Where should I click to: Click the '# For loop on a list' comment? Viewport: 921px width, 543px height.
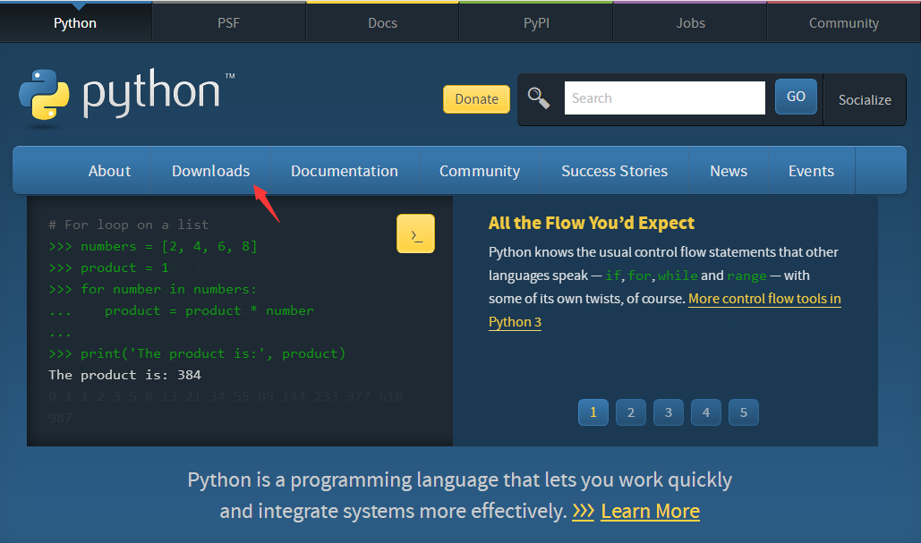pos(129,225)
